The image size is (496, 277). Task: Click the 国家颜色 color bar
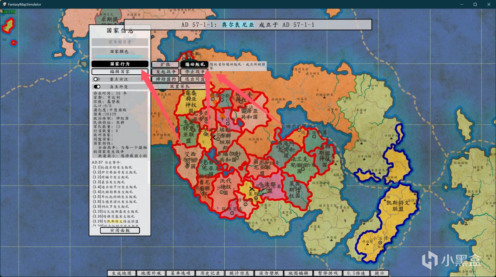119,57
